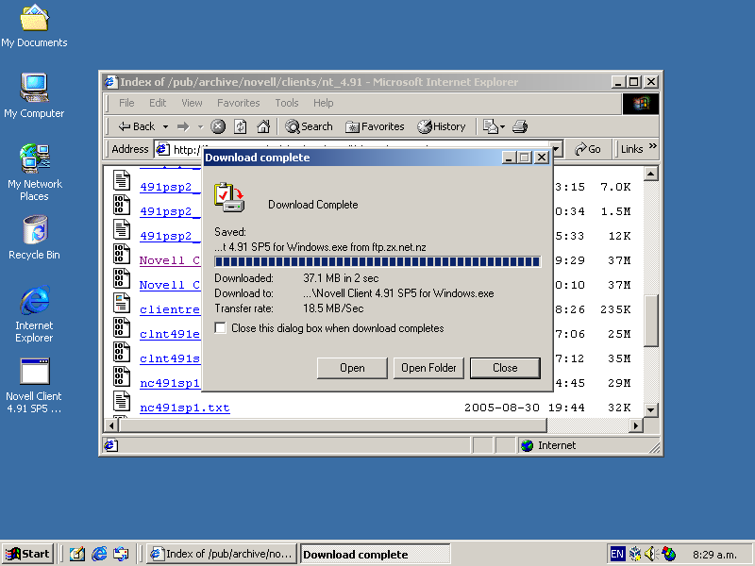Open the Mail button dropdown in toolbar
Image resolution: width=755 pixels, height=566 pixels.
click(x=504, y=126)
